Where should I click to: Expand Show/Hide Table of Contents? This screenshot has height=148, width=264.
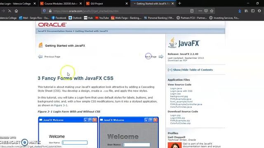[190, 70]
